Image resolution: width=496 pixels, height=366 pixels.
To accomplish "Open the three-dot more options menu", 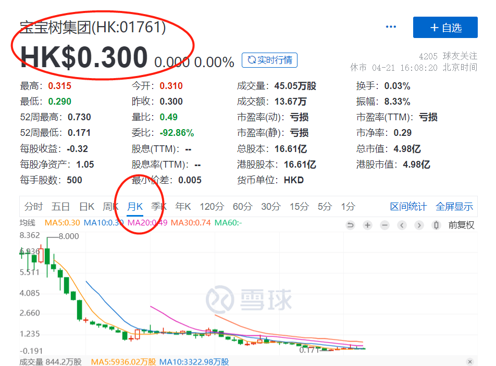I will (391, 27).
